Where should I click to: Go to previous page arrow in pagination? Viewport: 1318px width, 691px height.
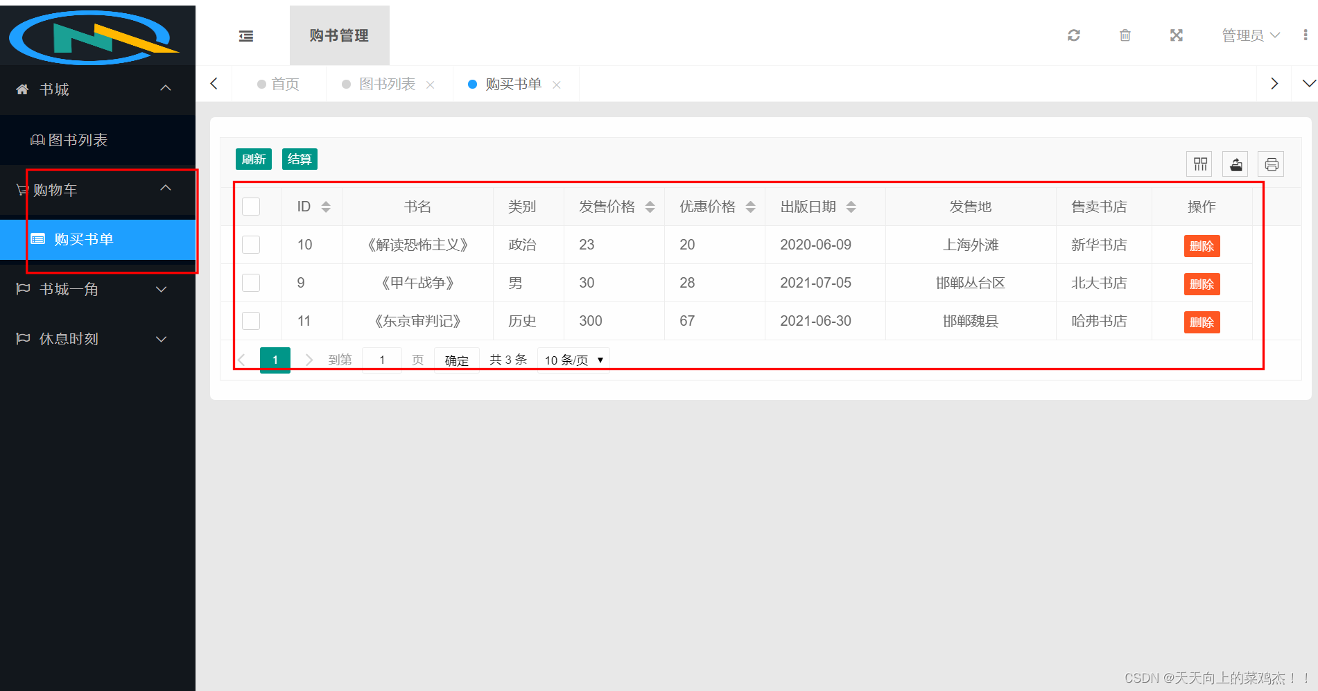(x=242, y=360)
